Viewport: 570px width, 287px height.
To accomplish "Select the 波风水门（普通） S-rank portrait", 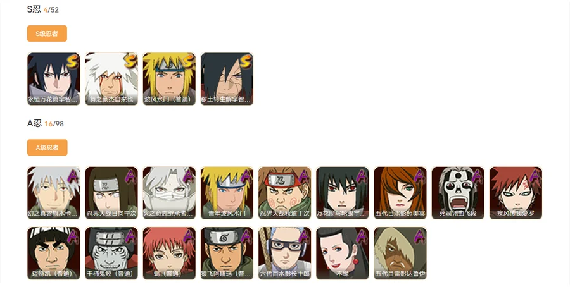I will [x=169, y=79].
